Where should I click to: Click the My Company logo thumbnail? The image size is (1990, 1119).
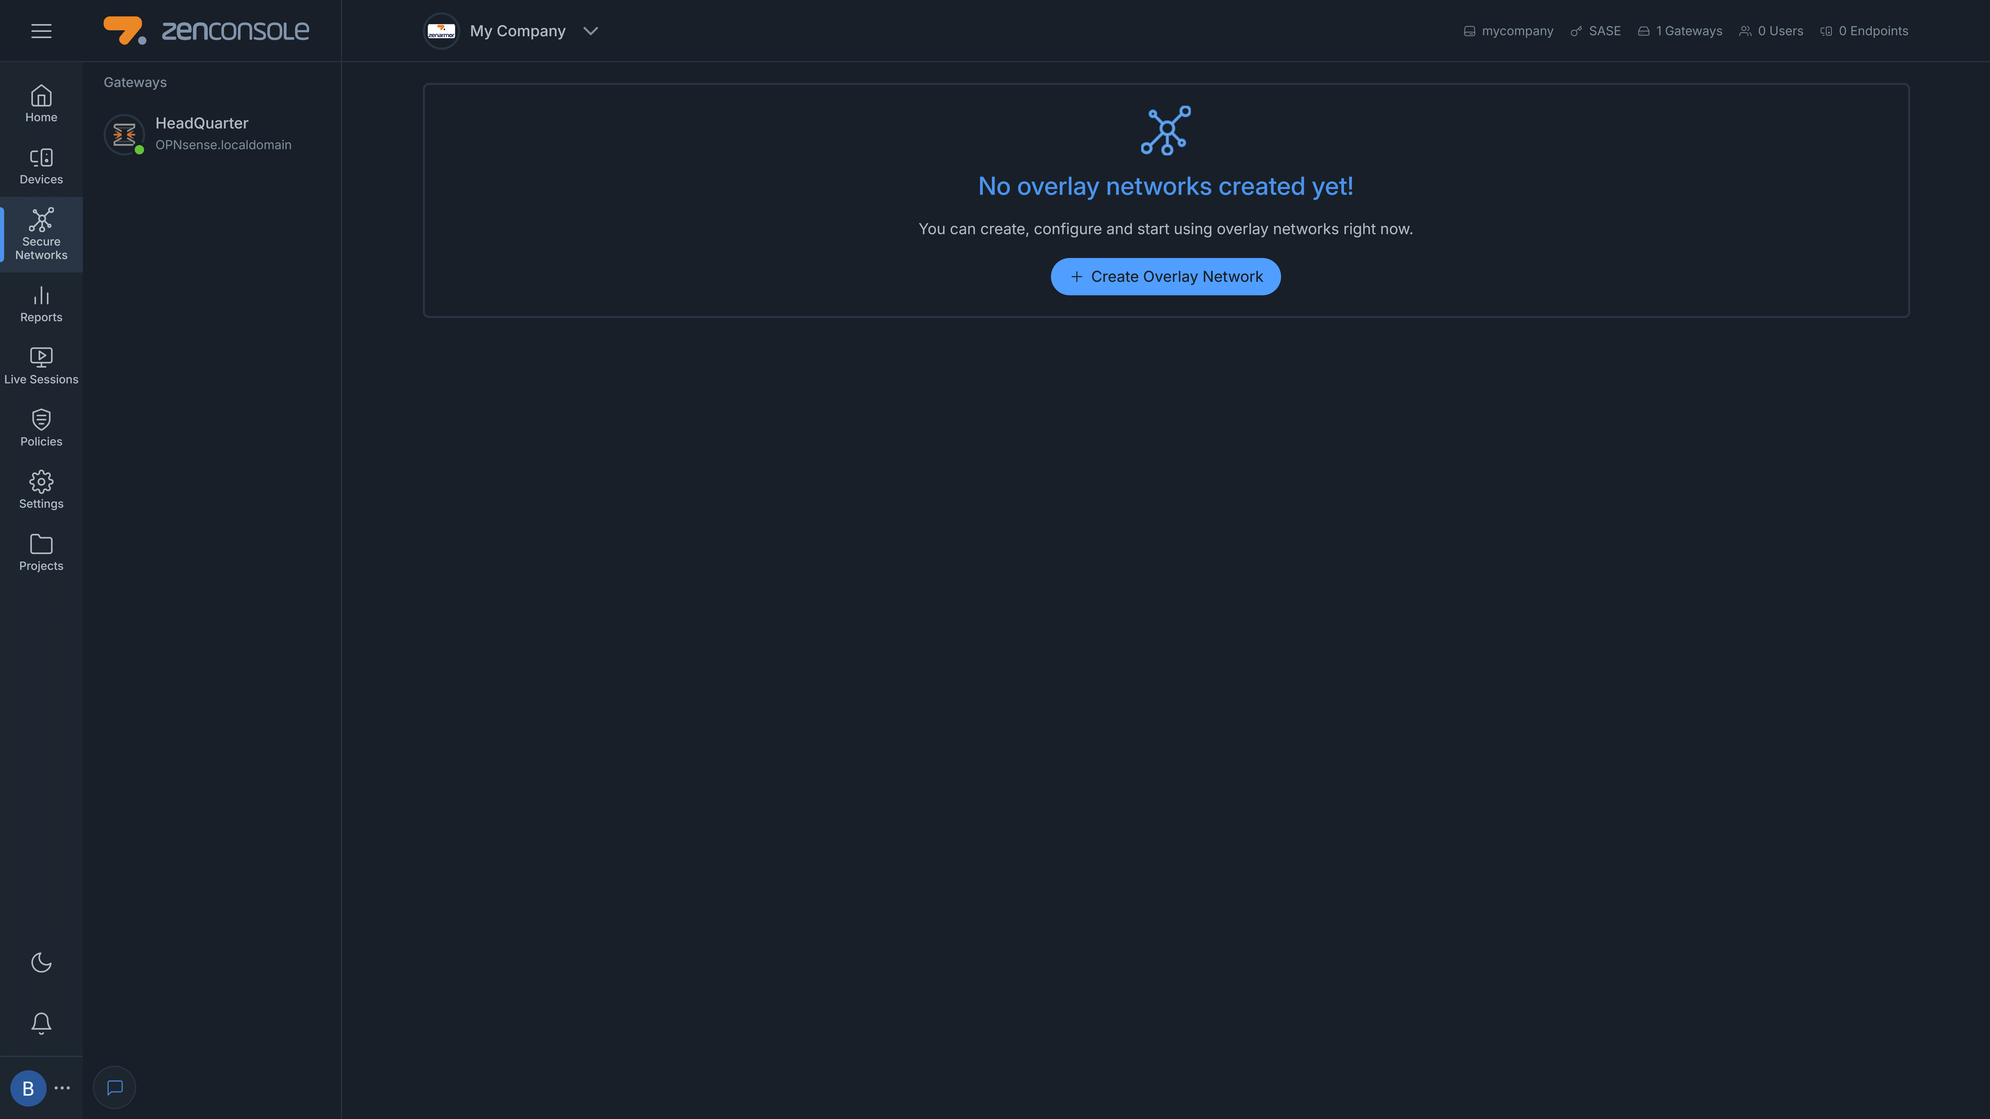pos(441,31)
